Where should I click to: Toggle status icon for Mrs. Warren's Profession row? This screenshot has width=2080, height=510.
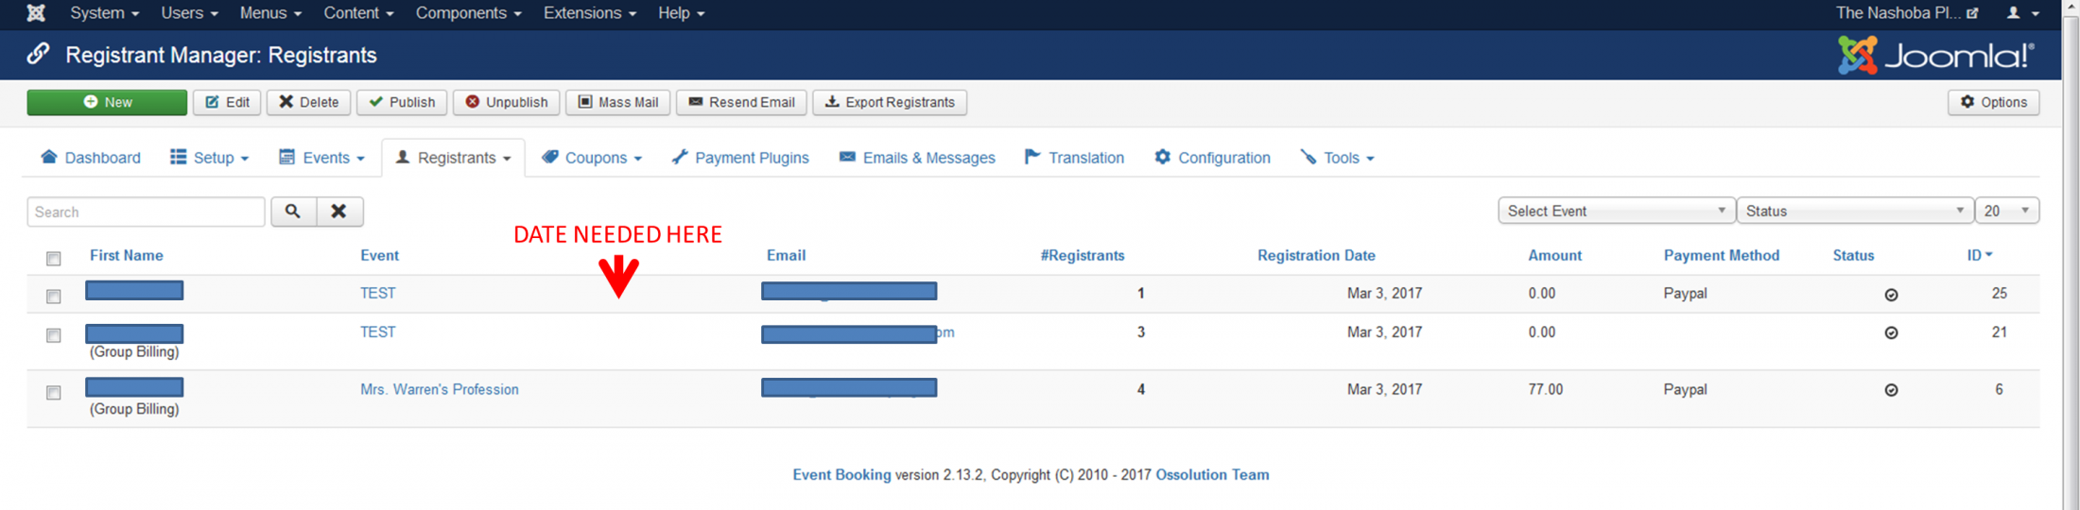pos(1891,390)
